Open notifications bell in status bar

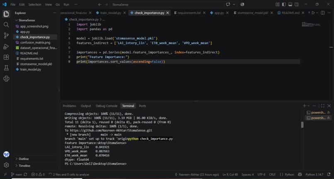click(329, 174)
